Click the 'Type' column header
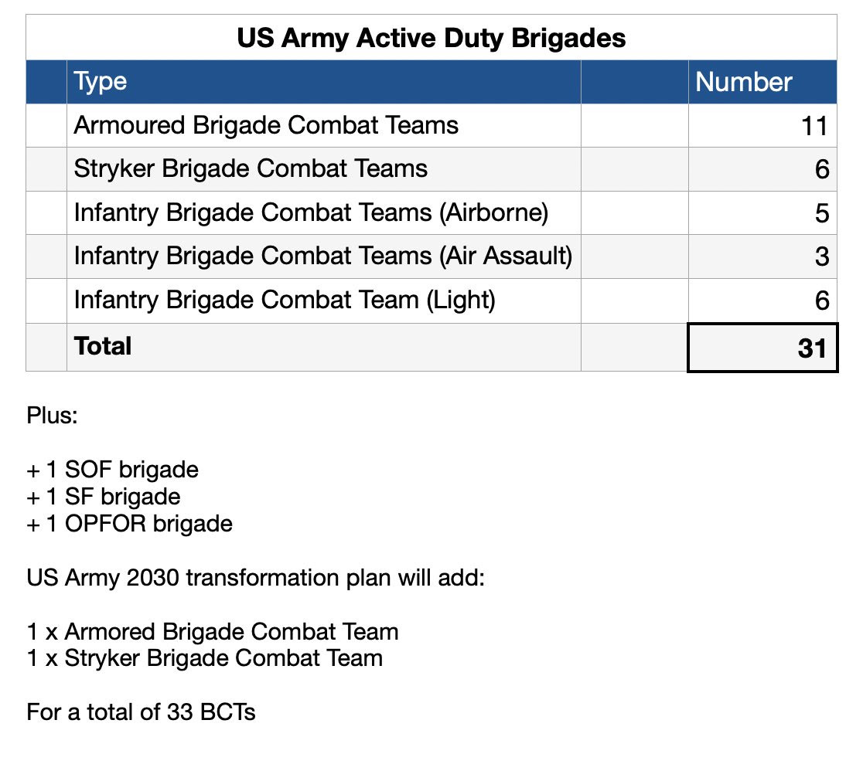Screen dimensions: 863x771 pos(323,82)
